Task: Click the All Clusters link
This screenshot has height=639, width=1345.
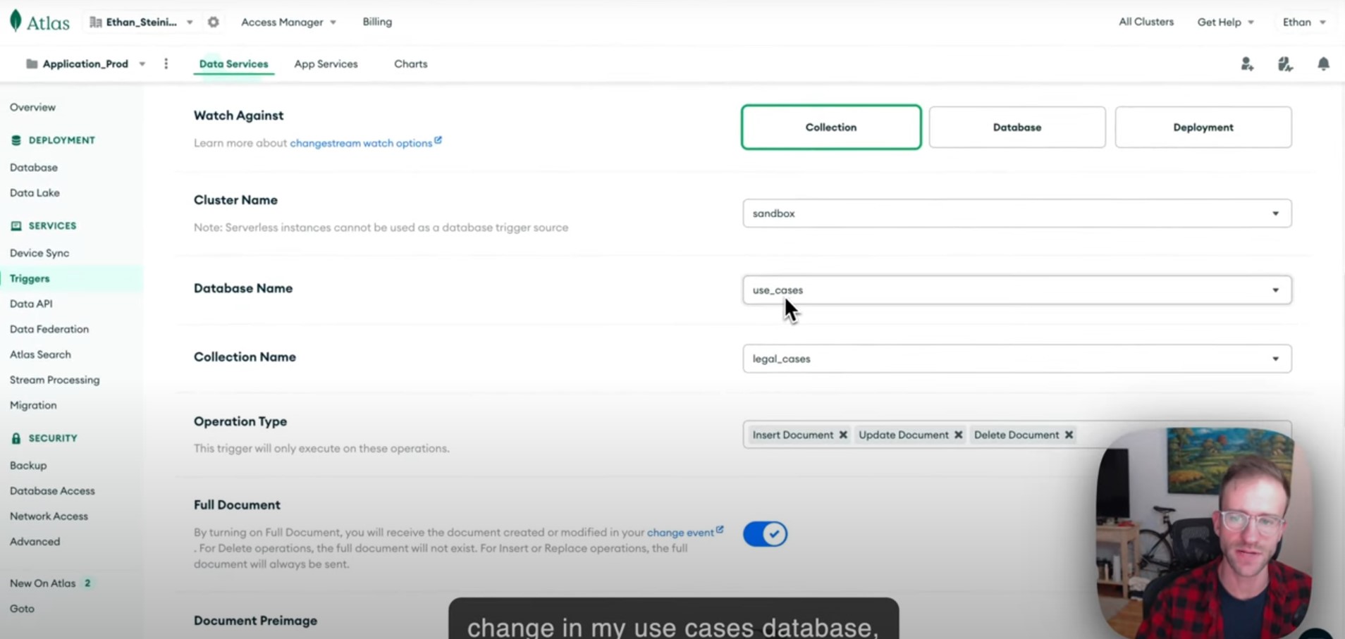Action: pos(1146,22)
